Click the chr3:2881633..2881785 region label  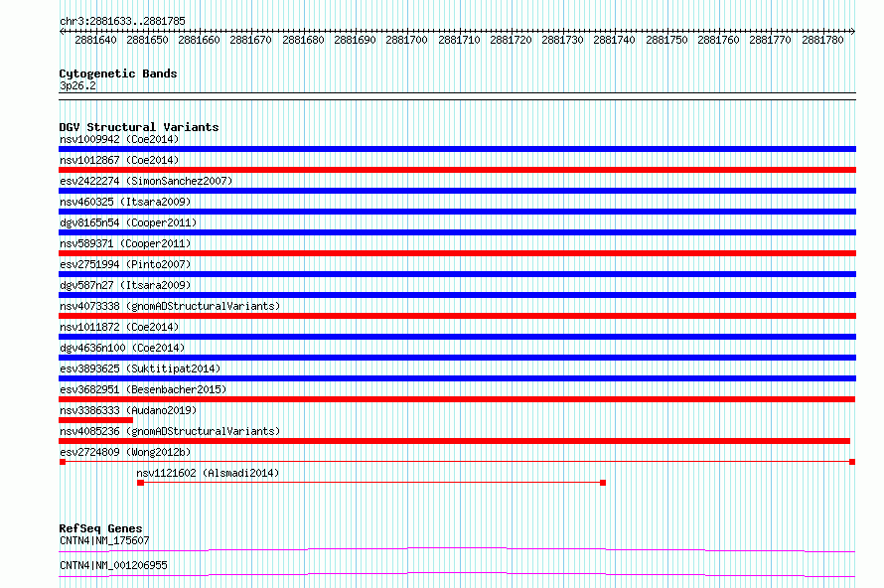[122, 21]
